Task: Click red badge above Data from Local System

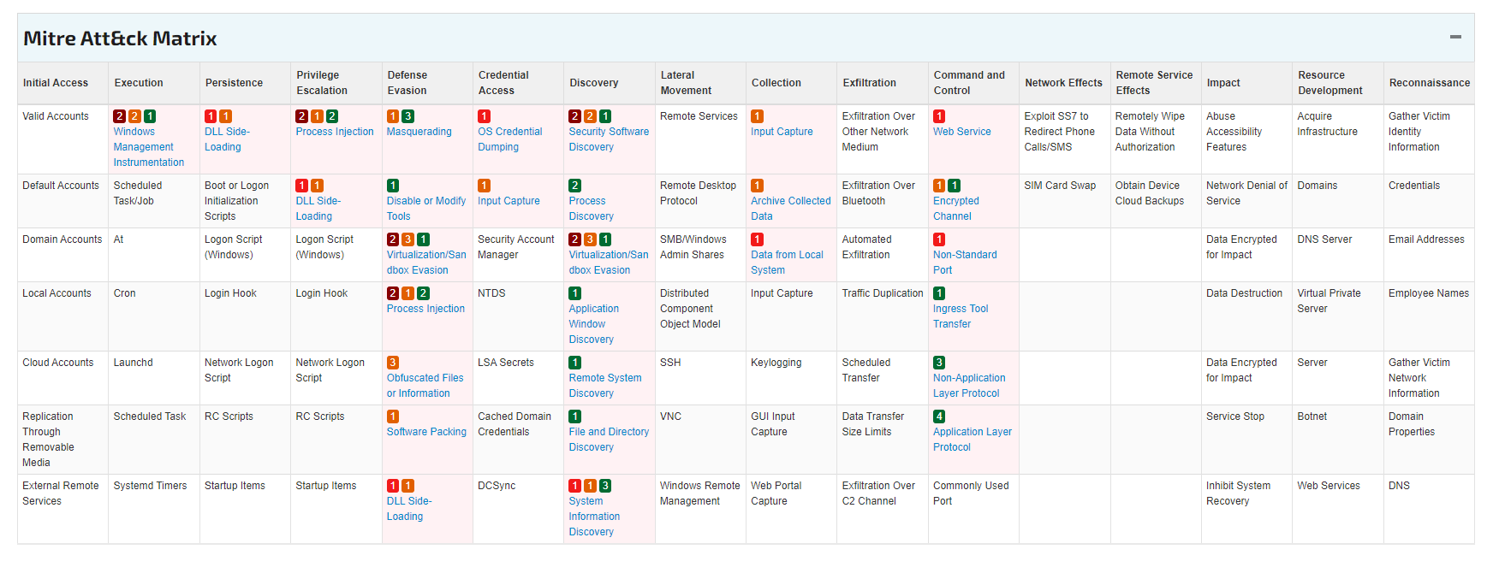Action: pyautogui.click(x=757, y=239)
